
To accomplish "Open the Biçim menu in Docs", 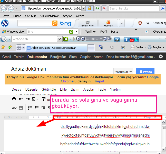I will tap(75, 89).
